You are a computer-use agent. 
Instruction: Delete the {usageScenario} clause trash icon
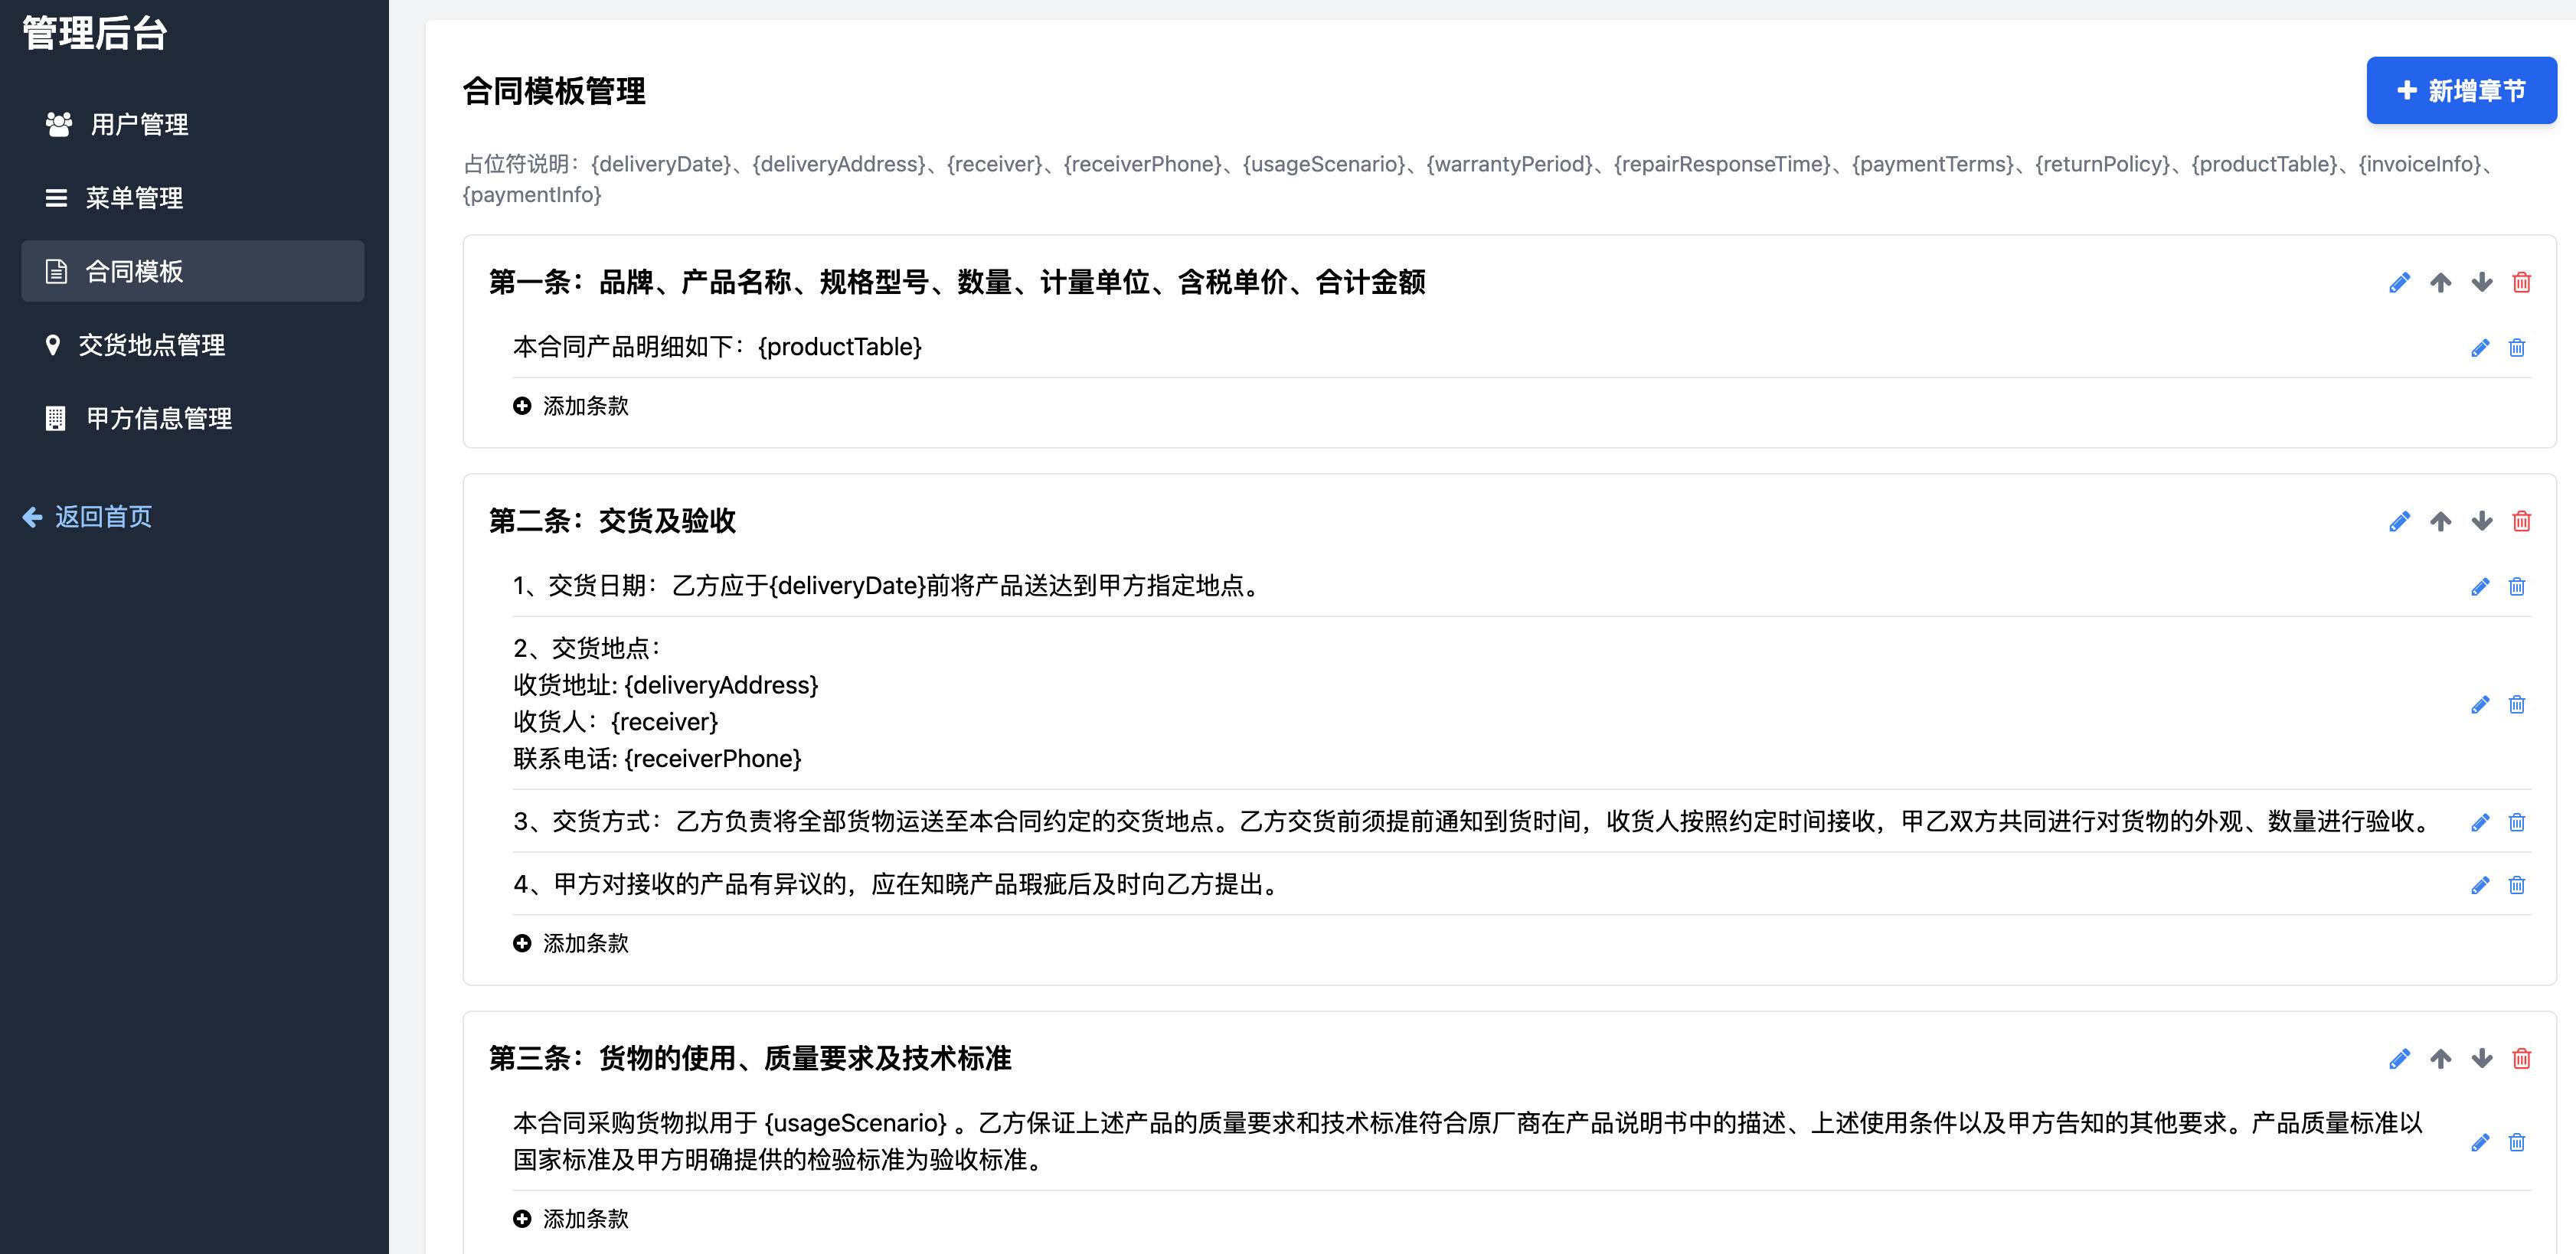[x=2517, y=1143]
